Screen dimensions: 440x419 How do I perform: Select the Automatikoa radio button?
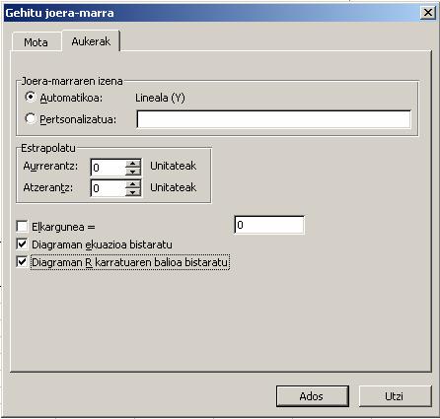click(x=31, y=98)
